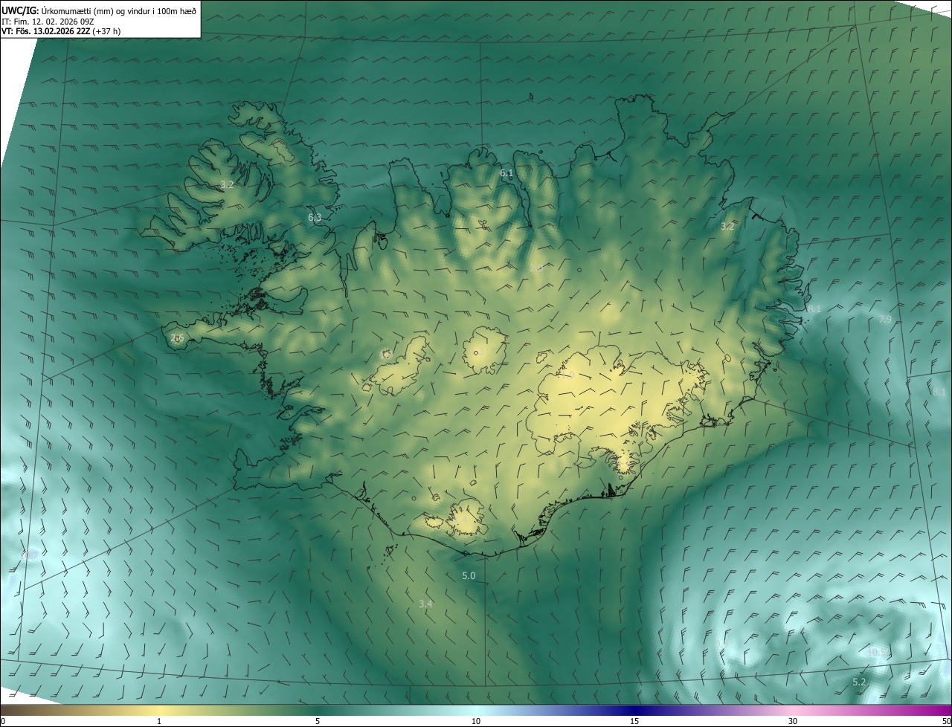Click the "2.6" value label on the map
Image resolution: width=952 pixels, height=727 pixels.
(177, 338)
